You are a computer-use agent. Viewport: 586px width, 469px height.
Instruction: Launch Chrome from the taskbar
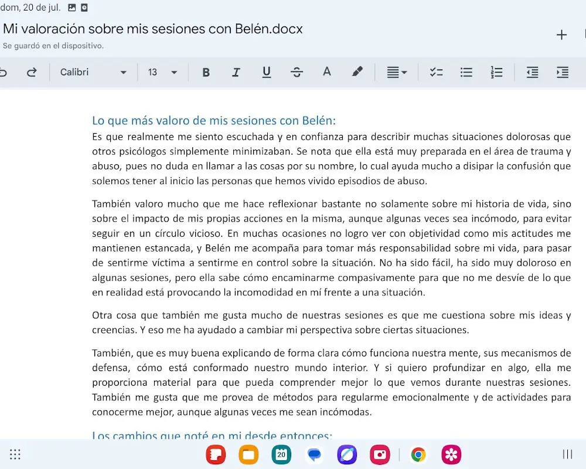coord(418,454)
